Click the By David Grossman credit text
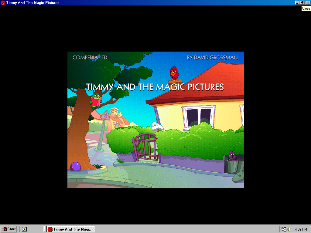The width and height of the screenshot is (311, 233). (212, 58)
